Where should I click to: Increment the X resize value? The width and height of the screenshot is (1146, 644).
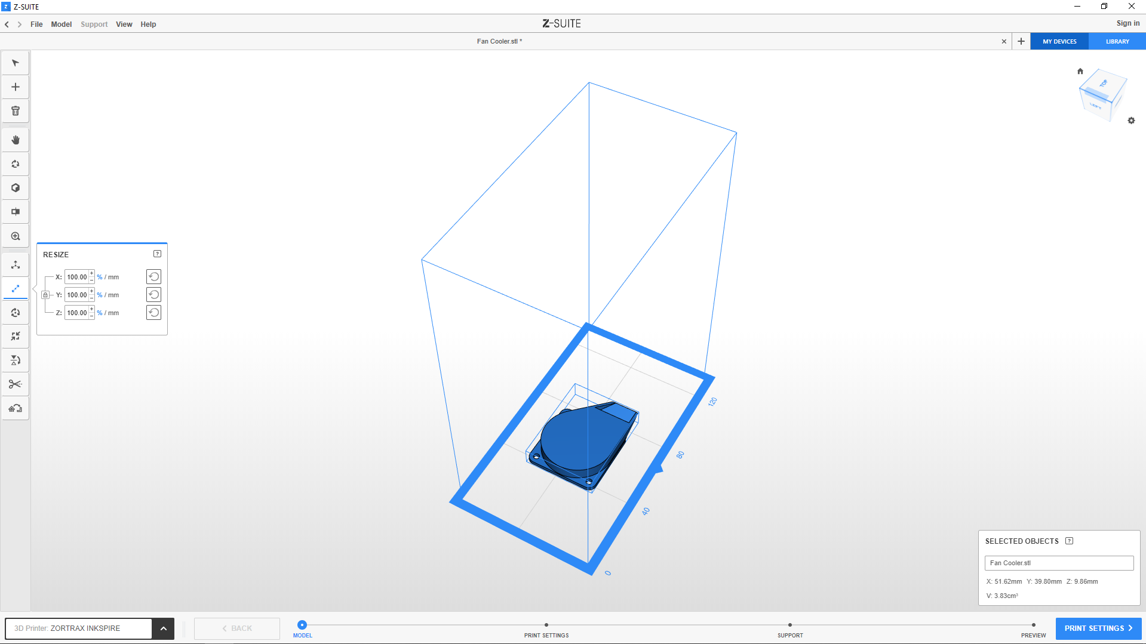pyautogui.click(x=91, y=273)
